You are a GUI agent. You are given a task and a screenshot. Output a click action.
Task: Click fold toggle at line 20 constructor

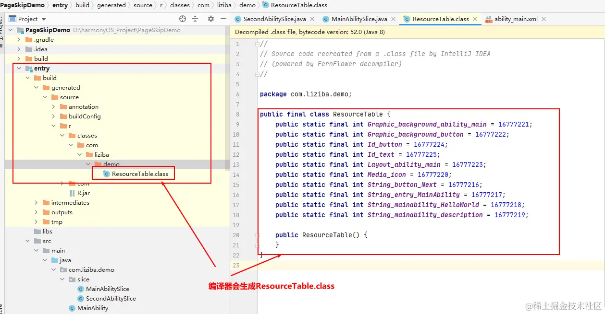(258, 235)
